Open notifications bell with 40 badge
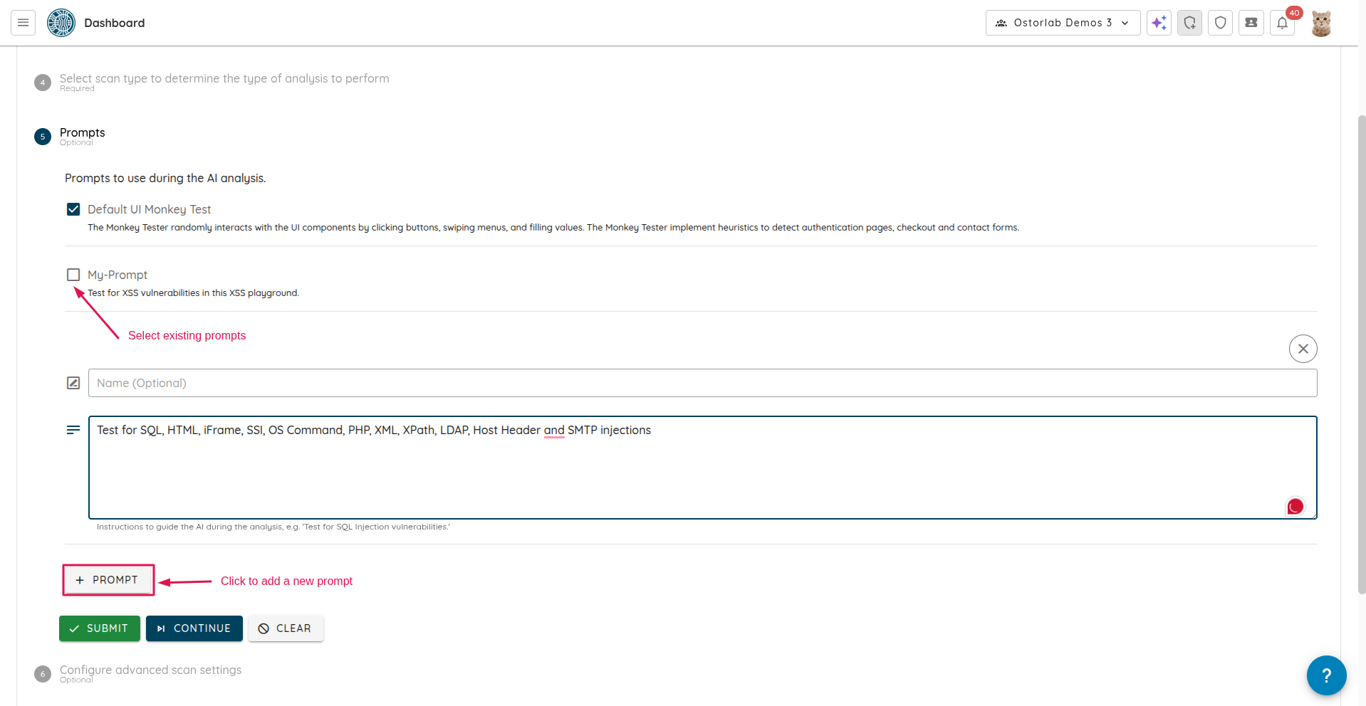The width and height of the screenshot is (1366, 706). click(1282, 23)
